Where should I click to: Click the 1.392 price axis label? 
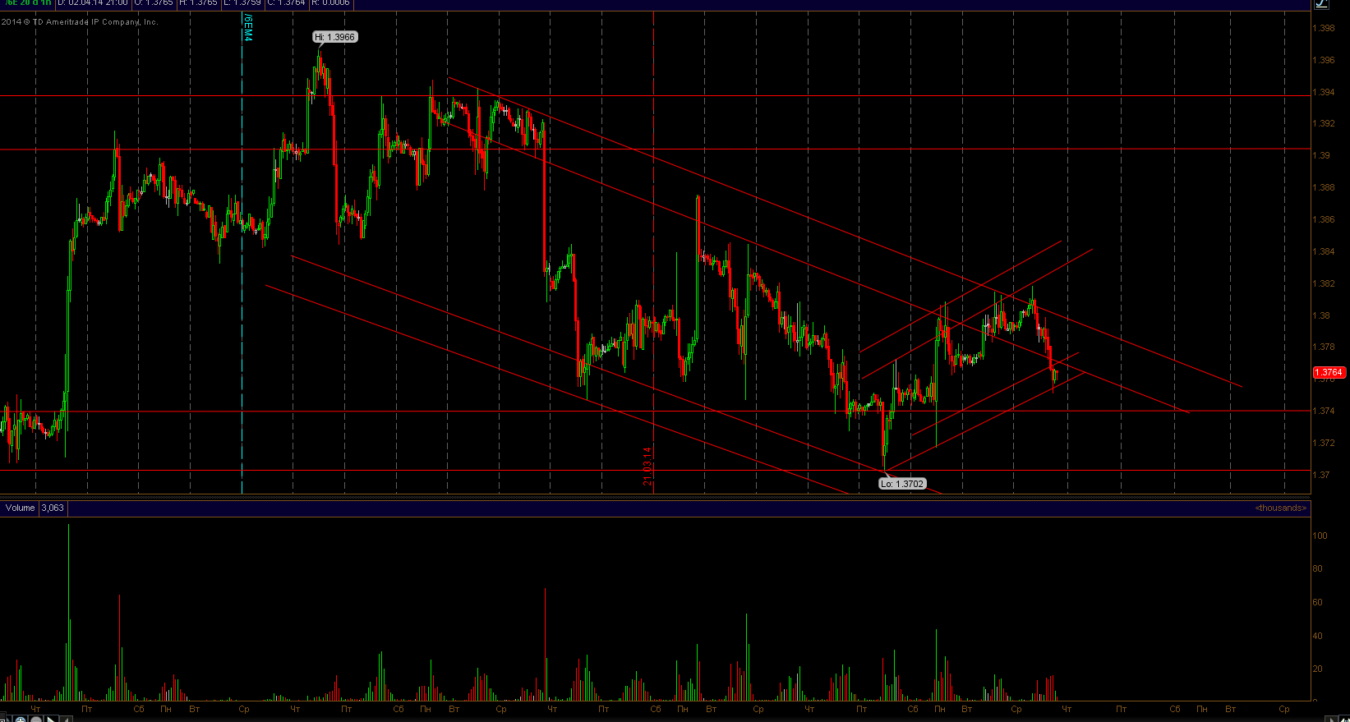coord(1324,123)
